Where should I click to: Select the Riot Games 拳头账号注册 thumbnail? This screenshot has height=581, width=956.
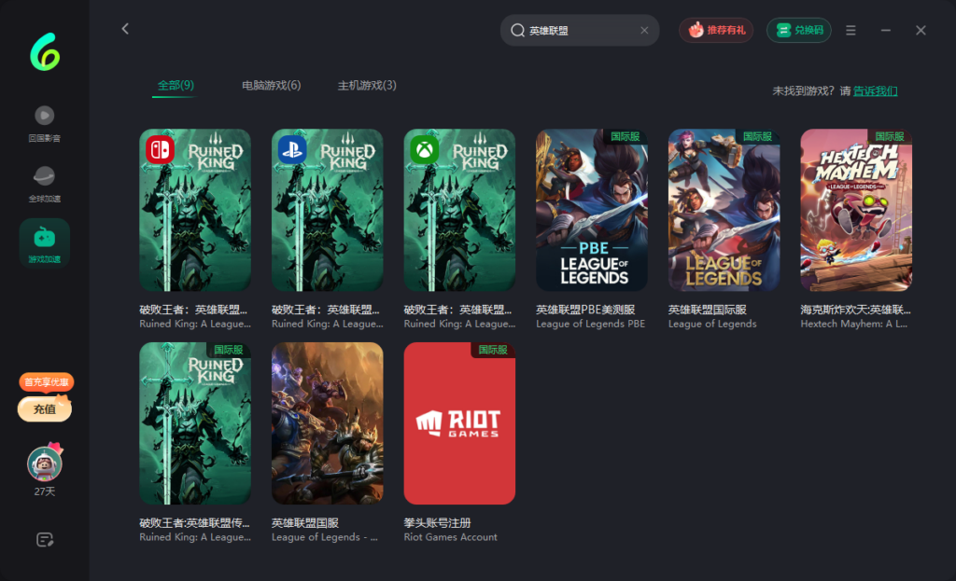pyautogui.click(x=459, y=423)
